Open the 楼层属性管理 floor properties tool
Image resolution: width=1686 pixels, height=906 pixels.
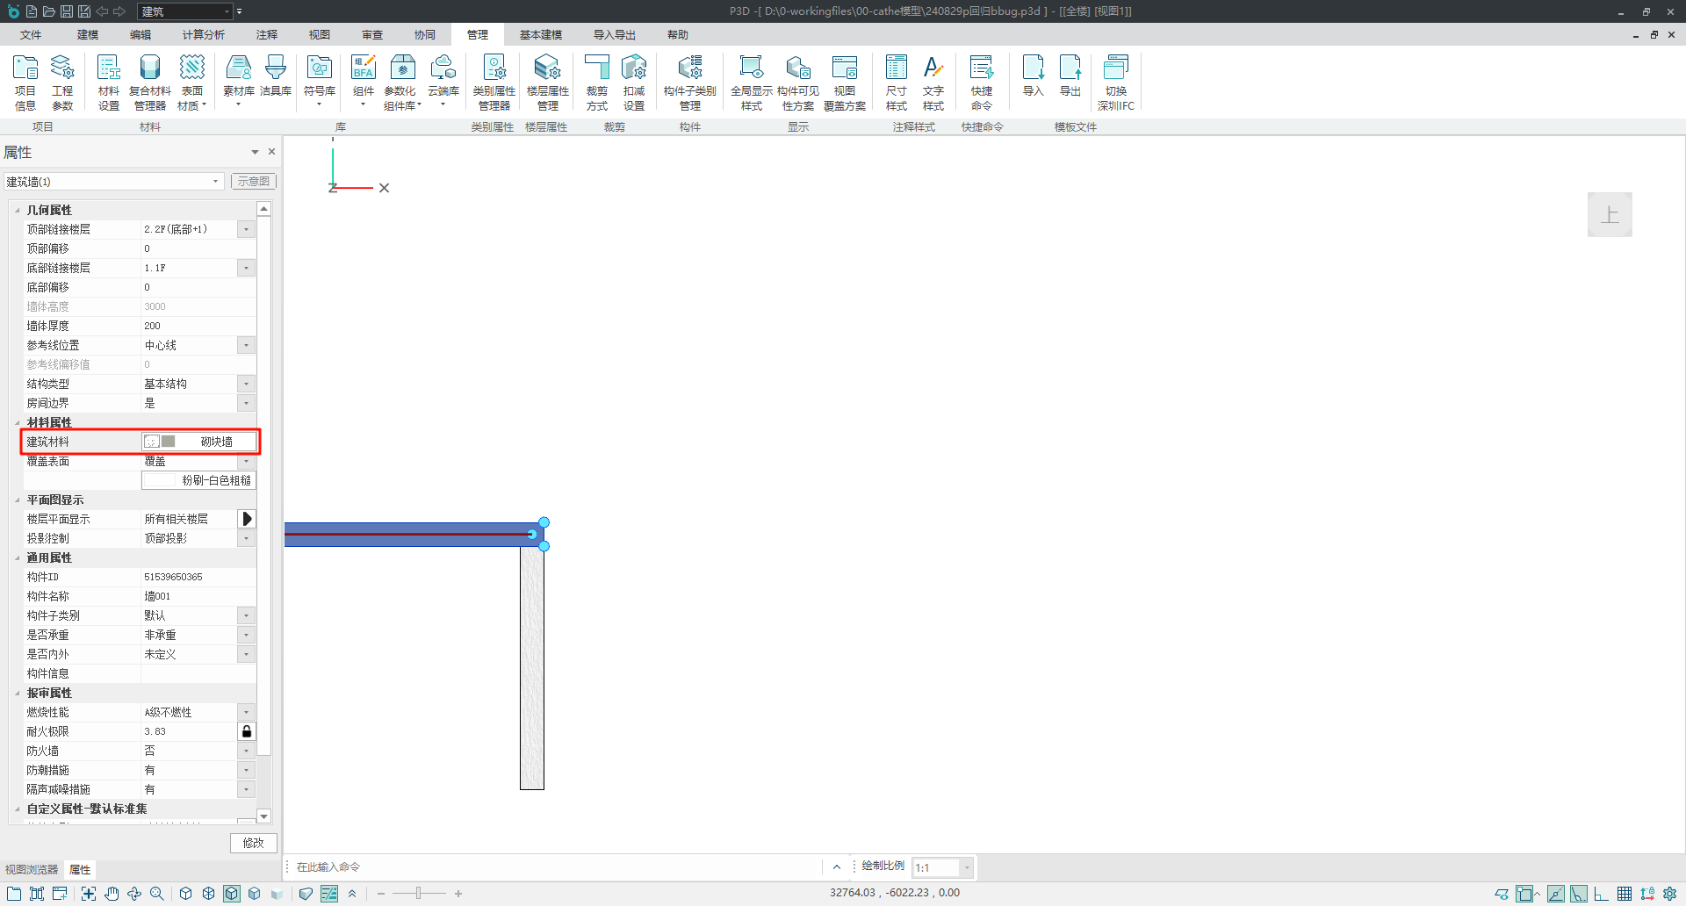click(x=547, y=82)
